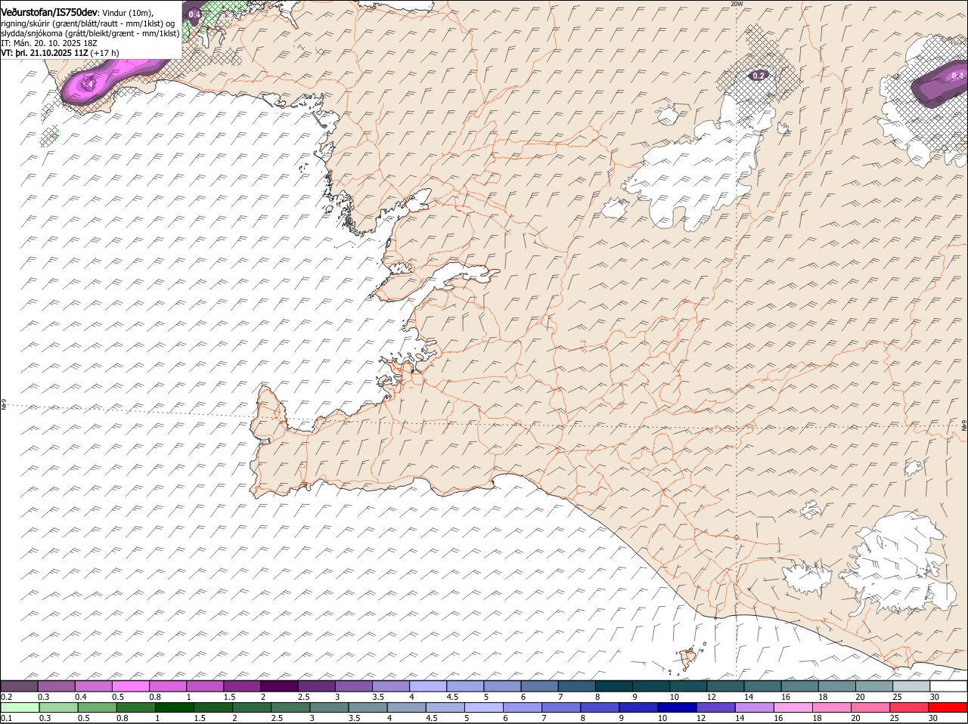Image resolution: width=968 pixels, height=724 pixels.
Task: Select the bottom legend swatch between 4 and 4.5
Action: (x=407, y=707)
